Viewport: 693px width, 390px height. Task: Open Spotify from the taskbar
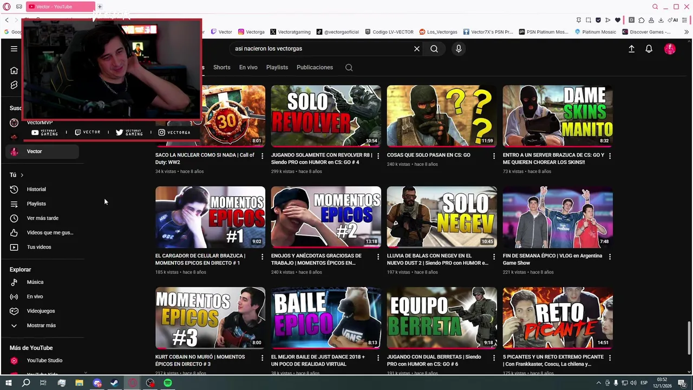(x=168, y=383)
